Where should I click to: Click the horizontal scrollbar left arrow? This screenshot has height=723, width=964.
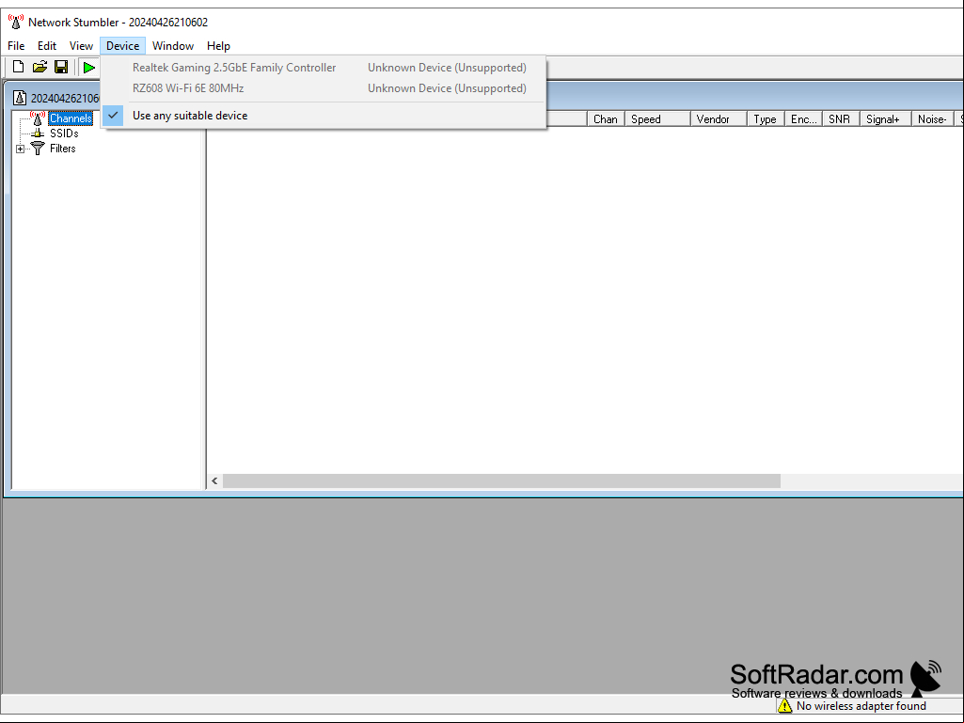(214, 480)
